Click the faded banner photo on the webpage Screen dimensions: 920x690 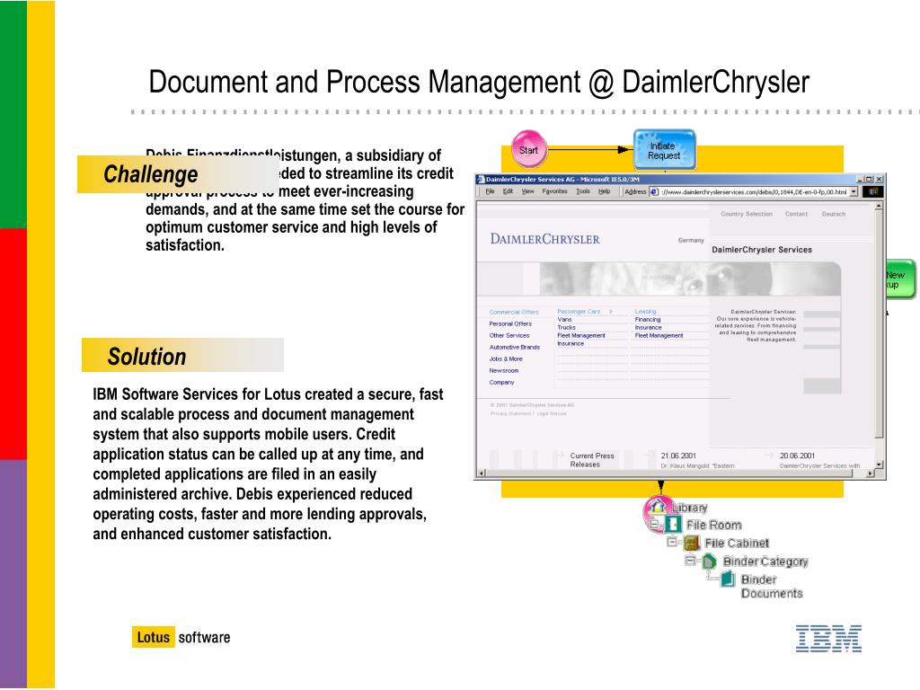tap(689, 279)
